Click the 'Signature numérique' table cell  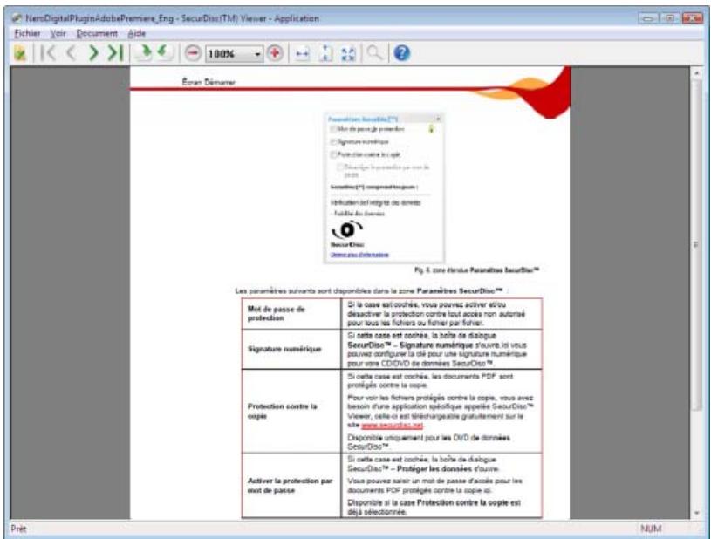pyautogui.click(x=291, y=349)
